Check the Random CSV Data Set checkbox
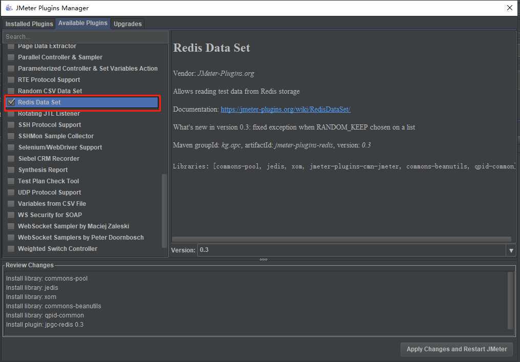The width and height of the screenshot is (520, 362). (11, 91)
